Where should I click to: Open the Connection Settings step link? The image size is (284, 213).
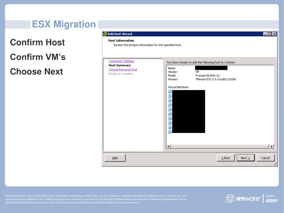121,61
